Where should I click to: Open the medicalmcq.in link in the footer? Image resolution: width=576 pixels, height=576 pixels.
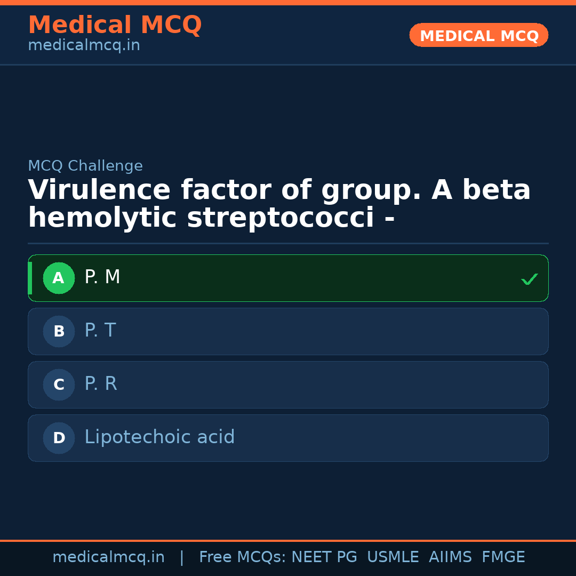tap(108, 557)
